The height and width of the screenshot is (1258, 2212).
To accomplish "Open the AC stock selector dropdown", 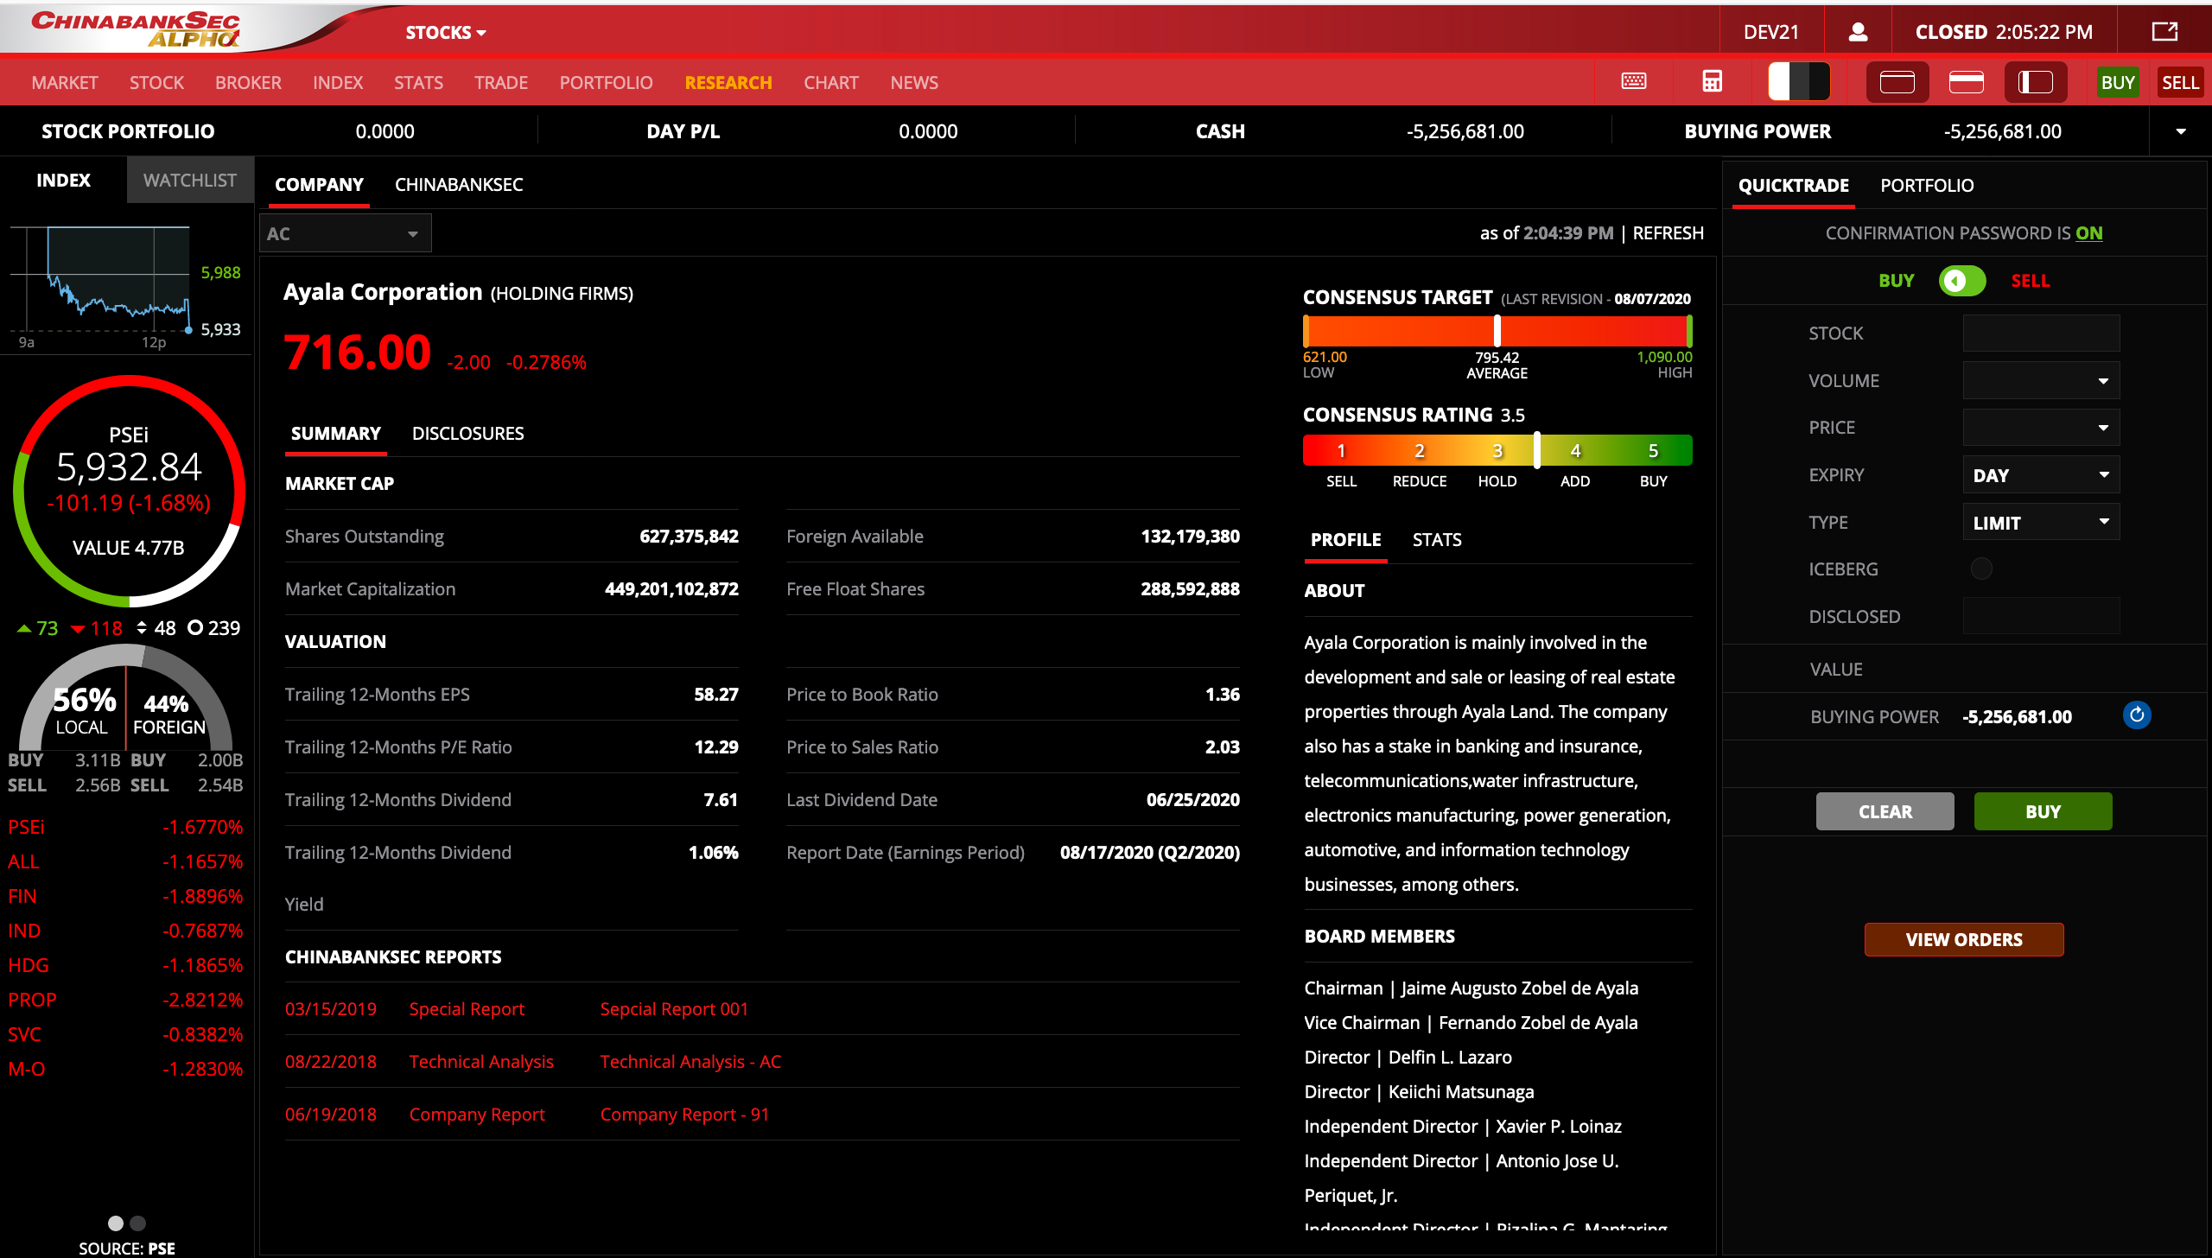I will coord(346,233).
